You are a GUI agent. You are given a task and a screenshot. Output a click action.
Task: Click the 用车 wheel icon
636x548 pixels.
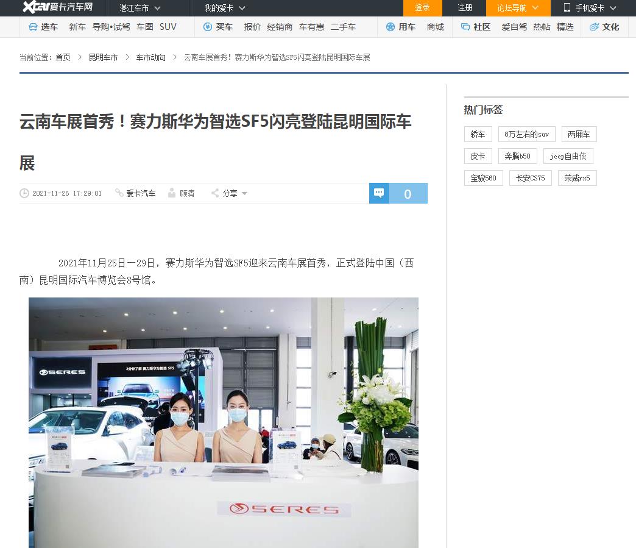coord(390,27)
